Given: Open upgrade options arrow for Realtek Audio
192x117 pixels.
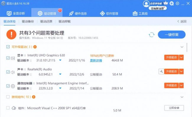Looking at the screenshot, I should [181, 71].
